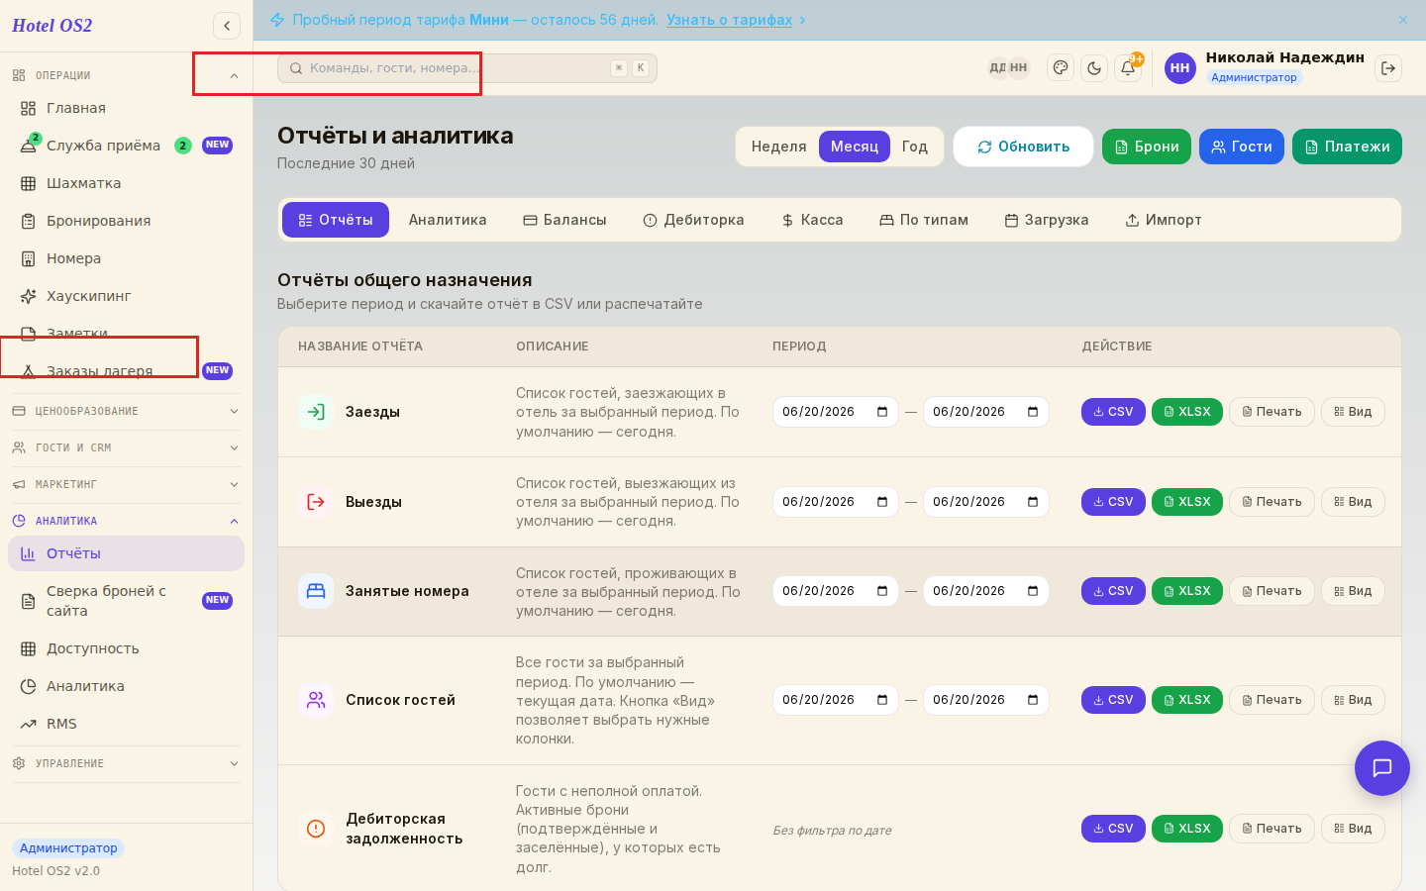This screenshot has width=1426, height=891.
Task: Click the Дебиторская задолженность warning icon
Action: [x=316, y=829]
